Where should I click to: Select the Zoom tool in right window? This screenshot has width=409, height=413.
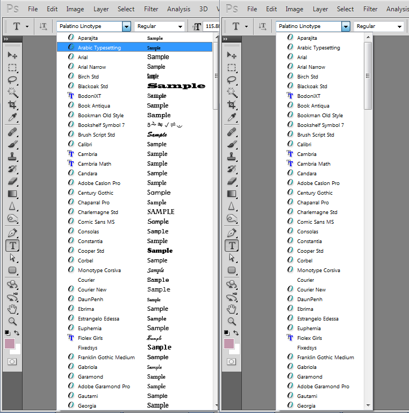coord(232,322)
